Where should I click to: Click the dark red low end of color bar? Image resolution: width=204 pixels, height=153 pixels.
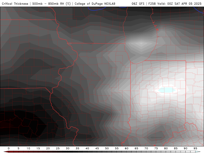tap(6, 152)
